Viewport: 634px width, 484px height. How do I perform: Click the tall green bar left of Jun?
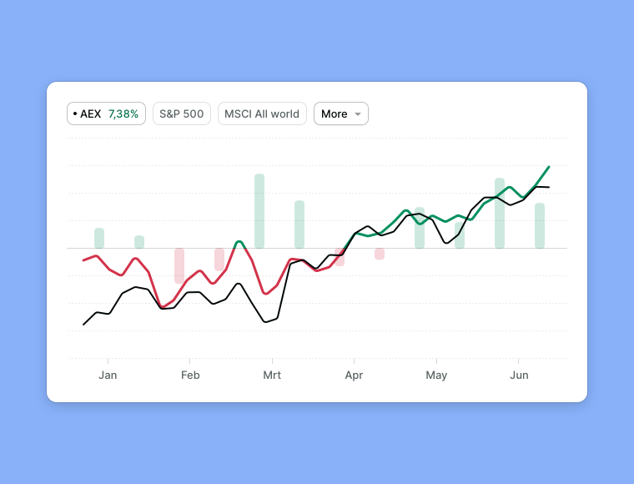click(x=500, y=213)
